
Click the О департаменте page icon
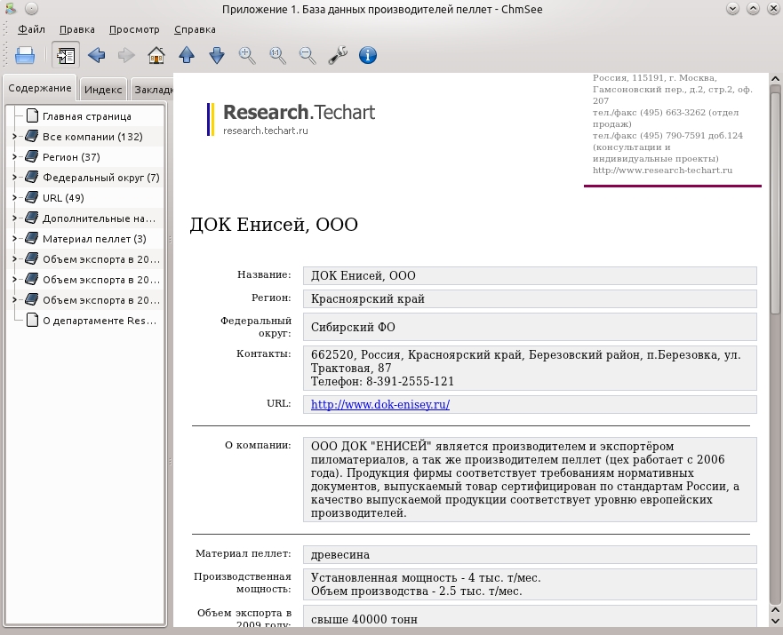point(33,320)
